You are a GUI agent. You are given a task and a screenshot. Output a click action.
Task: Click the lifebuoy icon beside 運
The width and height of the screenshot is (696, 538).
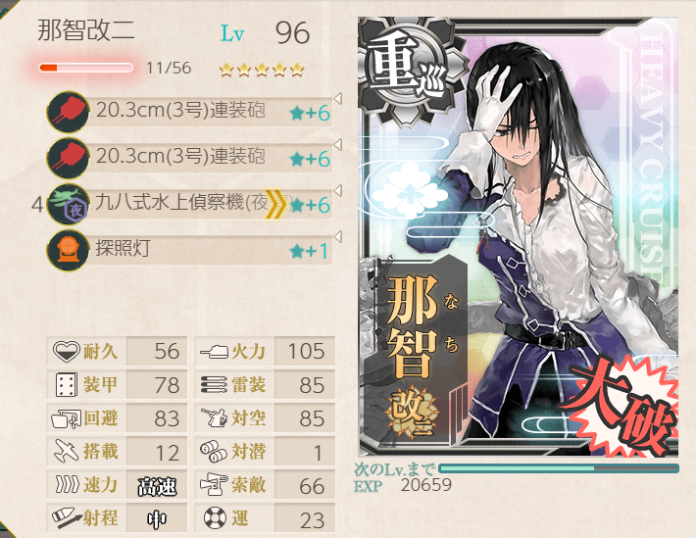[215, 517]
